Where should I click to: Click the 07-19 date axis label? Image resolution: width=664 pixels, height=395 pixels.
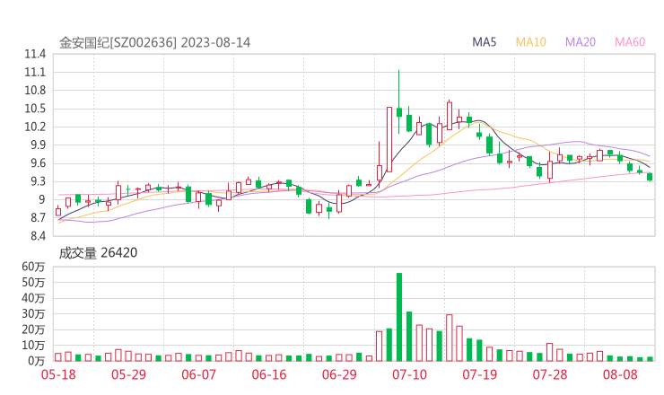[479, 374]
